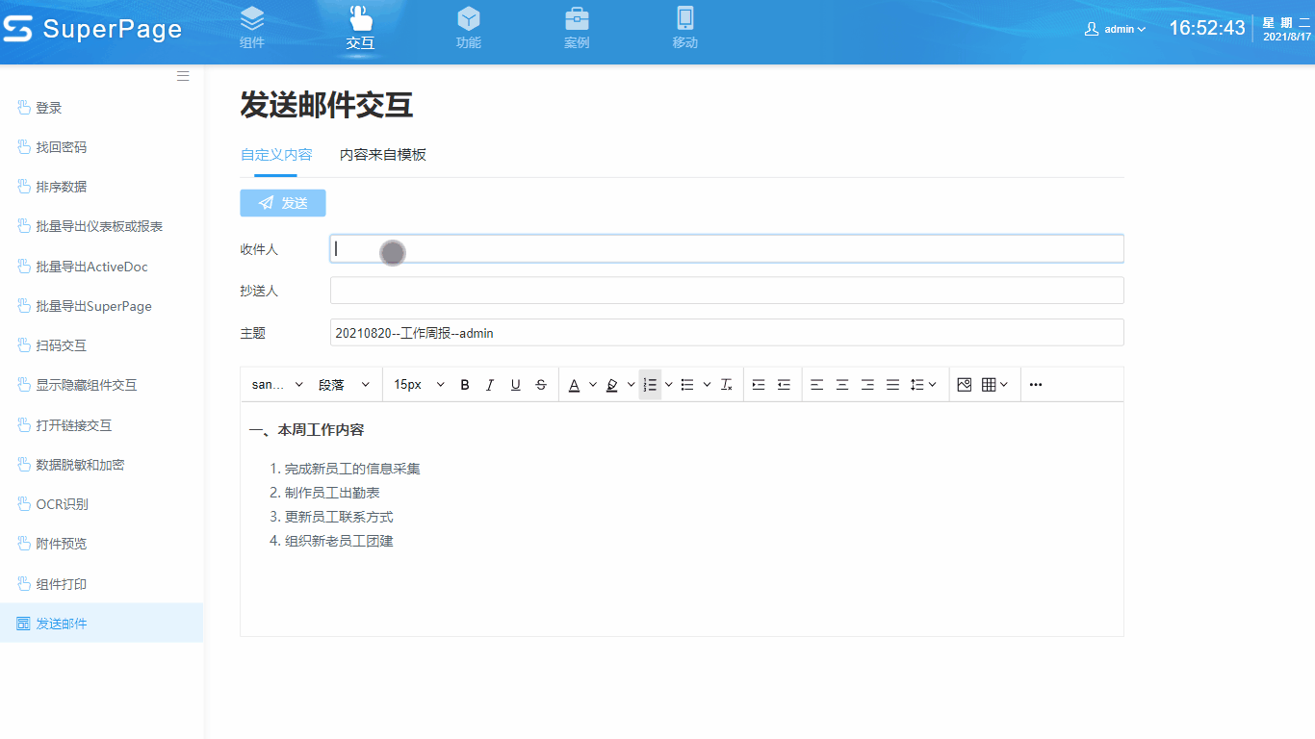Apply strikethrough to the text
1315x739 pixels.
point(541,384)
